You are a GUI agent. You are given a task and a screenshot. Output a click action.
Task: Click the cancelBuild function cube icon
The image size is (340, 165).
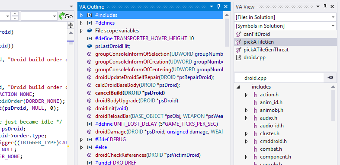click(x=90, y=93)
